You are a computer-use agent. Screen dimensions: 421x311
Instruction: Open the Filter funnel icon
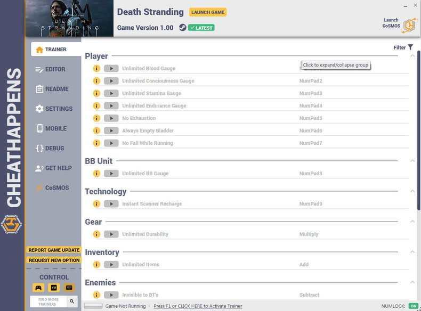click(x=410, y=47)
